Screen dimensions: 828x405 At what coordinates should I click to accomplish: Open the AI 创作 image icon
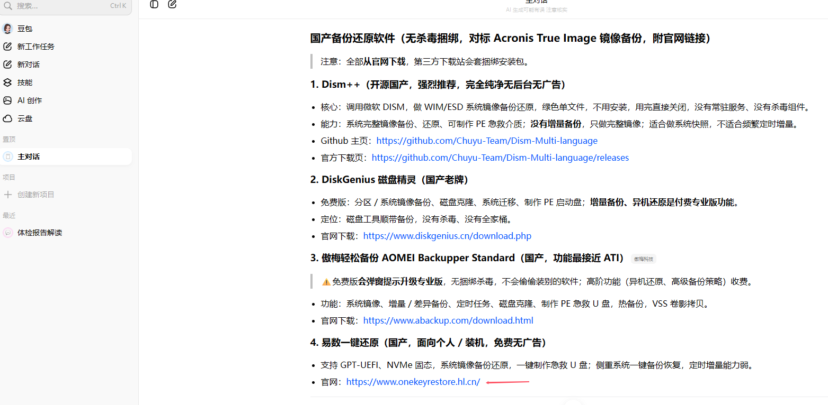click(7, 100)
